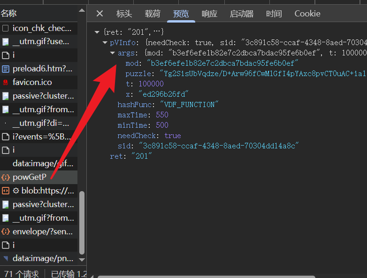Select request envelope/?sen...
Viewport: 367px width, 278px height.
point(38,232)
